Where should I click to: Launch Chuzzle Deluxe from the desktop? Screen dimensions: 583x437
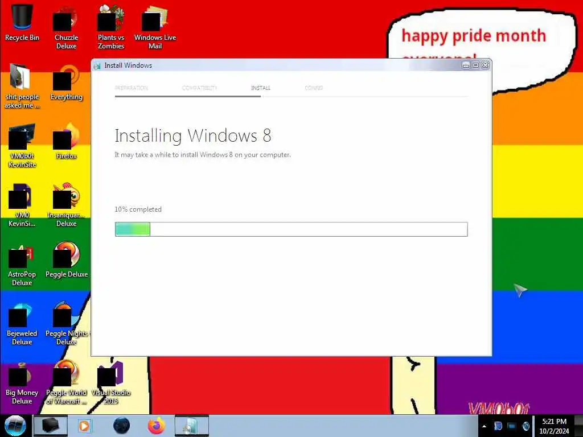(x=66, y=26)
